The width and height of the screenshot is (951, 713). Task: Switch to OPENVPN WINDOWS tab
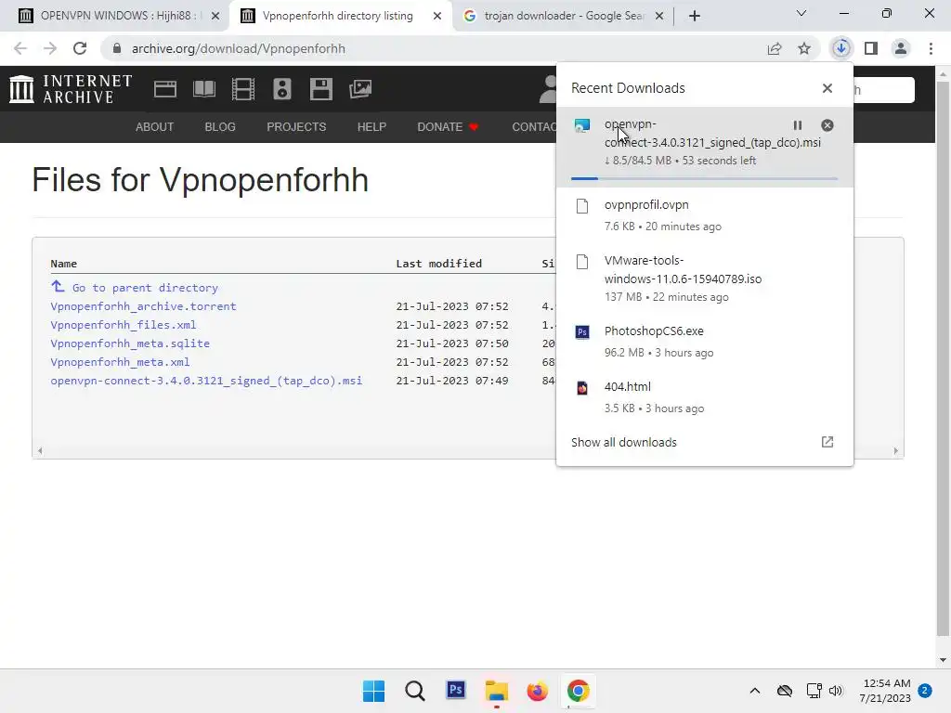tap(119, 16)
